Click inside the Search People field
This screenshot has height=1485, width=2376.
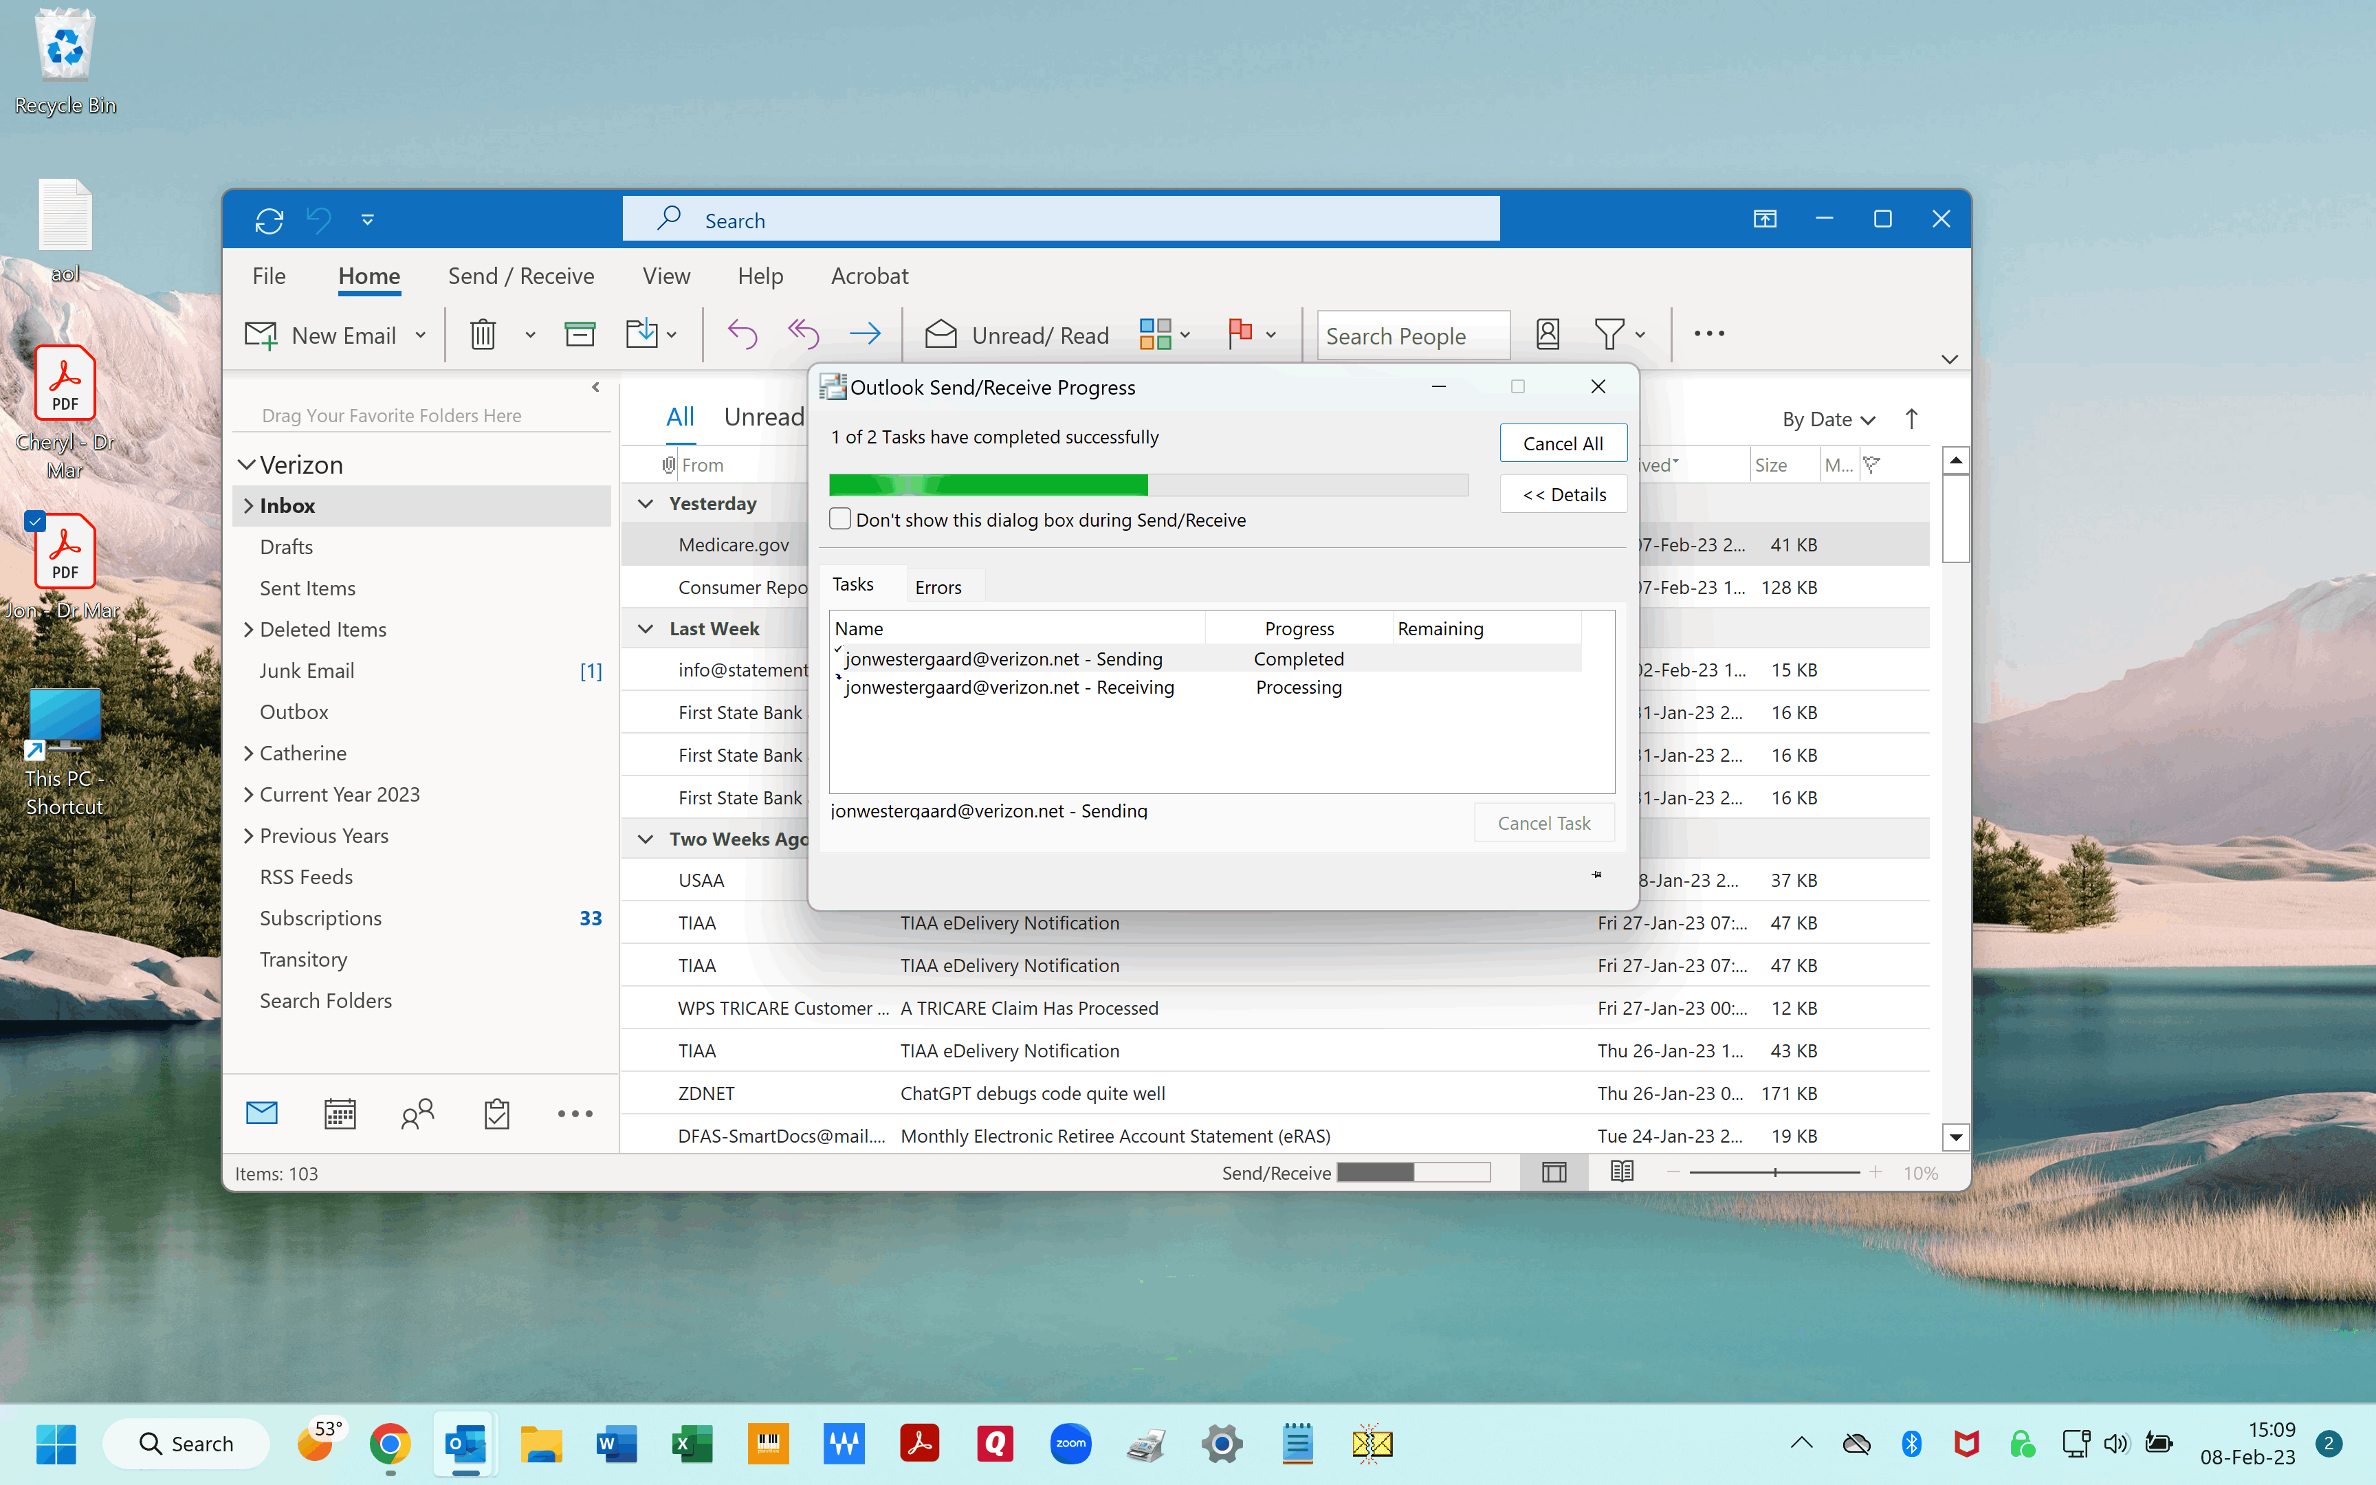click(1411, 336)
